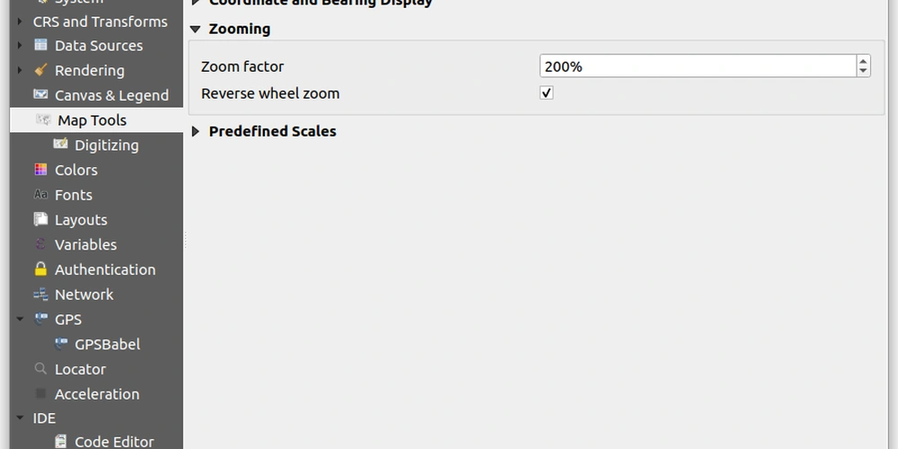Collapse the GPS tree node

[20, 319]
